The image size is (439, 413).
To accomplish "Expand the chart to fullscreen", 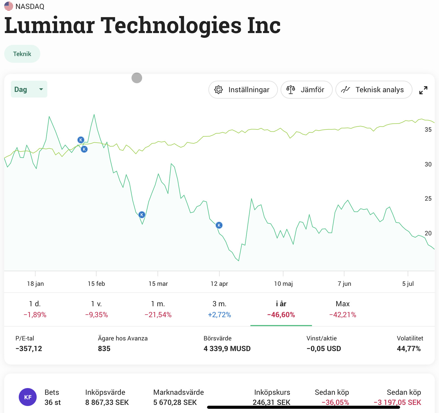I will click(423, 90).
